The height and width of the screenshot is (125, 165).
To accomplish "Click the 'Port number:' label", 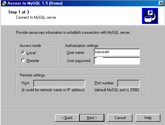I will pos(104,83).
